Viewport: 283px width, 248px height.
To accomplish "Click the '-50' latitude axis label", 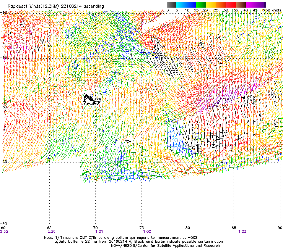I will 3,107.
